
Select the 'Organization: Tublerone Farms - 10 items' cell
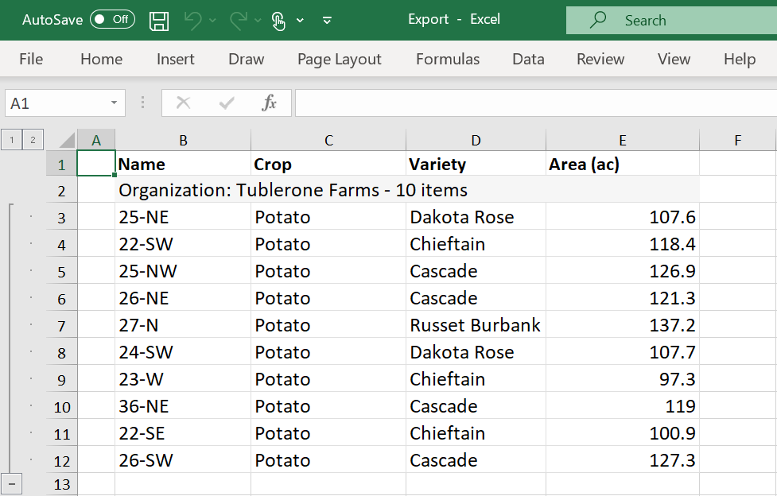pyautogui.click(x=407, y=190)
